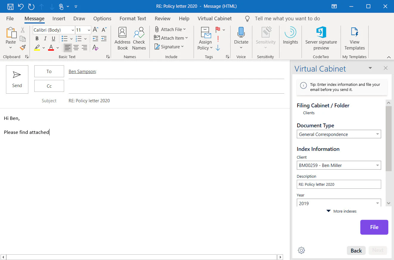The height and width of the screenshot is (260, 394).
Task: Open Virtual Cabinet panel settings gear
Action: (301, 250)
